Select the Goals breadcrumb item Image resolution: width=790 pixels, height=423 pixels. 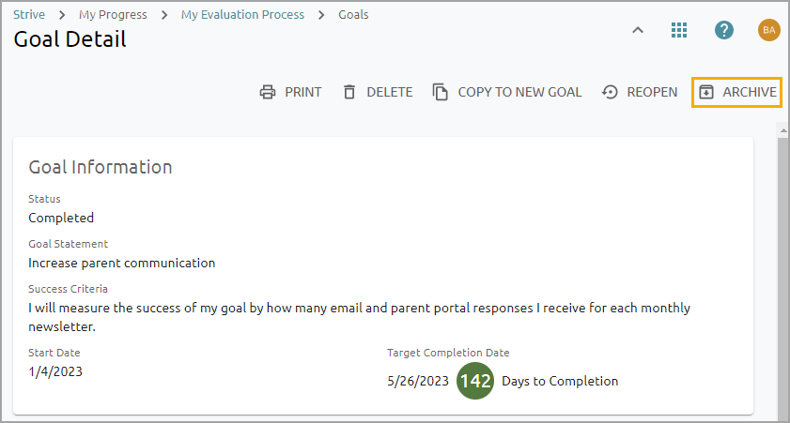click(x=353, y=15)
